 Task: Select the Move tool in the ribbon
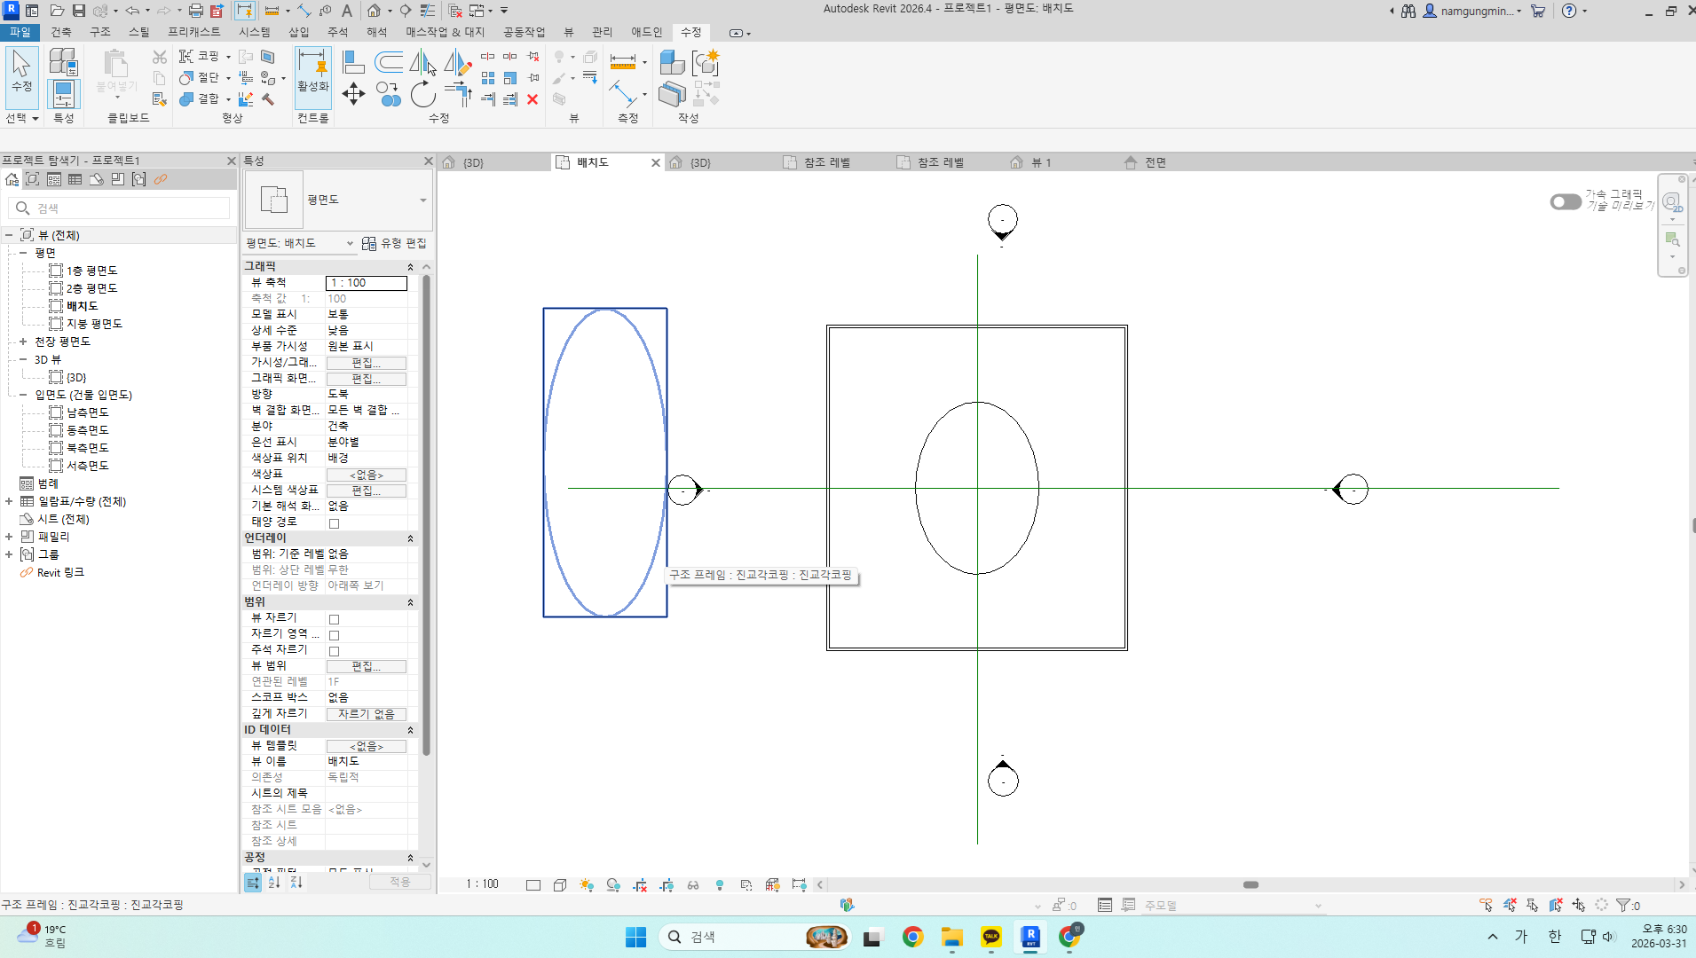tap(353, 94)
